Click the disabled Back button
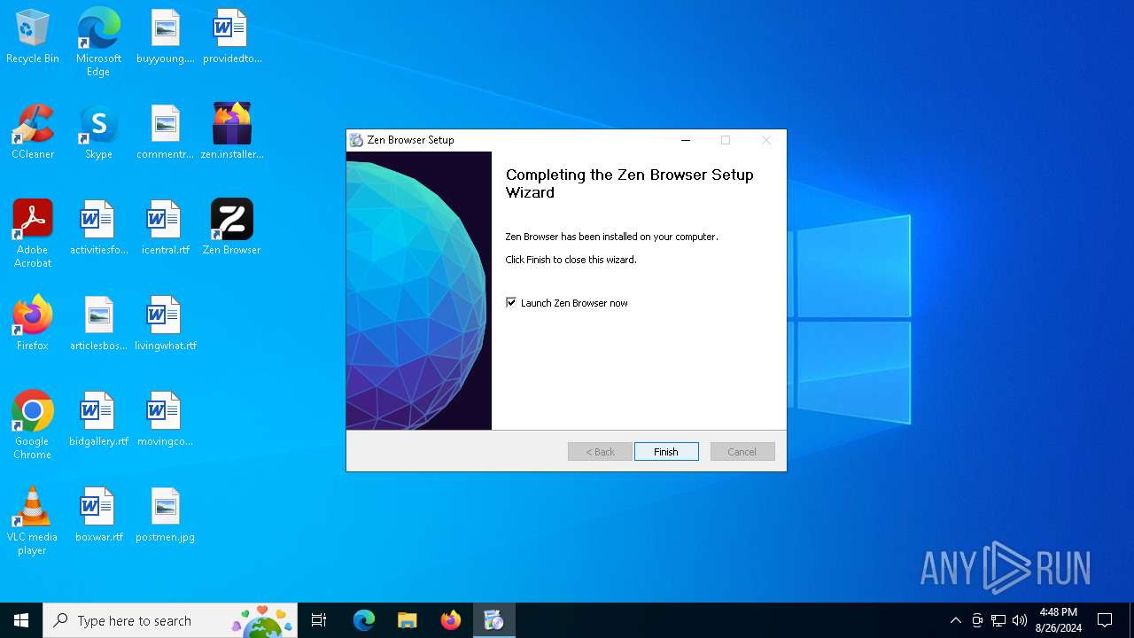 pos(600,452)
